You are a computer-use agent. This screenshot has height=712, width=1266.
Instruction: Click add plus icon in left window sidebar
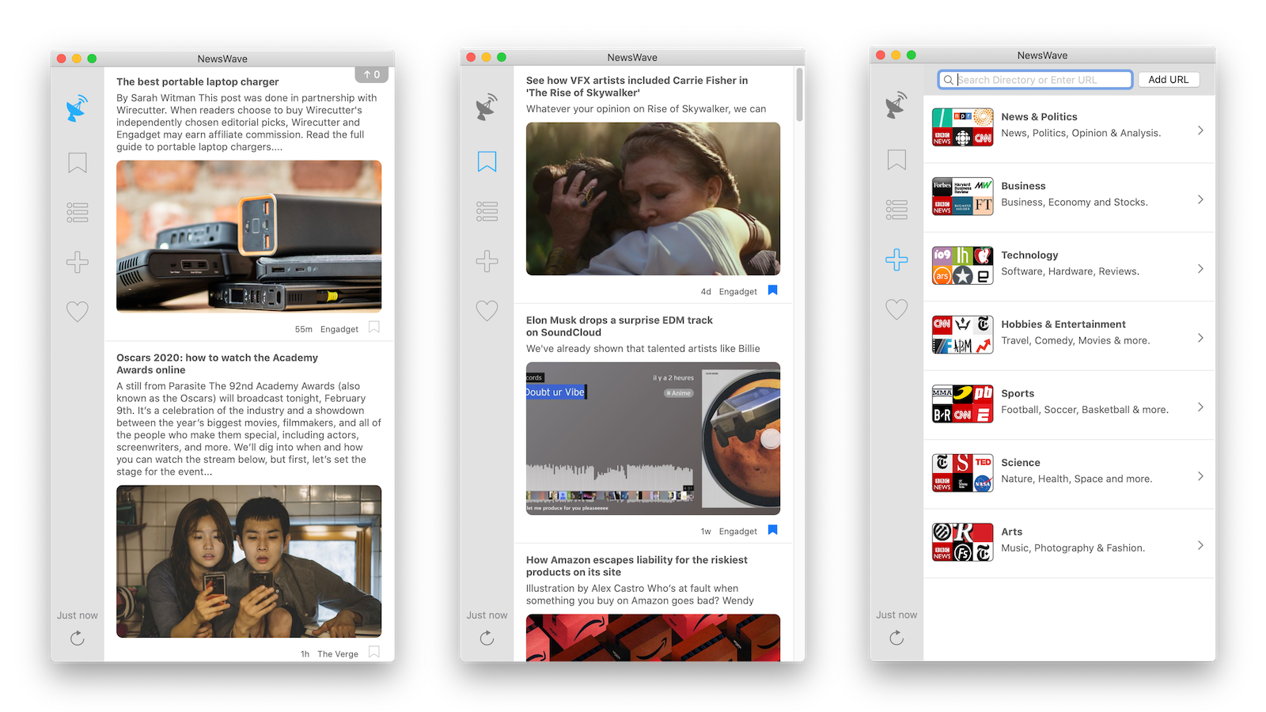[77, 262]
